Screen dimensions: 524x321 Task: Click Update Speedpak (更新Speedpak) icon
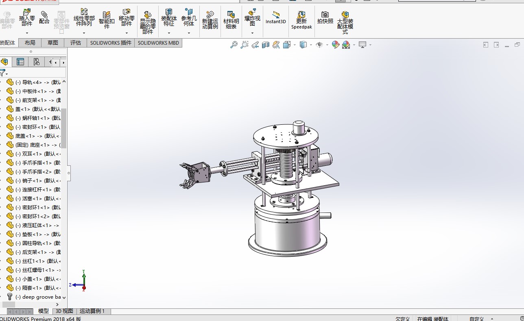[301, 20]
